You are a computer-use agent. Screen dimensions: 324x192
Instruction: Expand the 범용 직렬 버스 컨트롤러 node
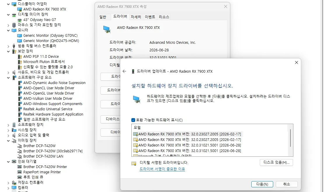(8, 46)
